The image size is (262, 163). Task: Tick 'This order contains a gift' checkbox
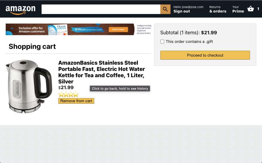coord(162,41)
